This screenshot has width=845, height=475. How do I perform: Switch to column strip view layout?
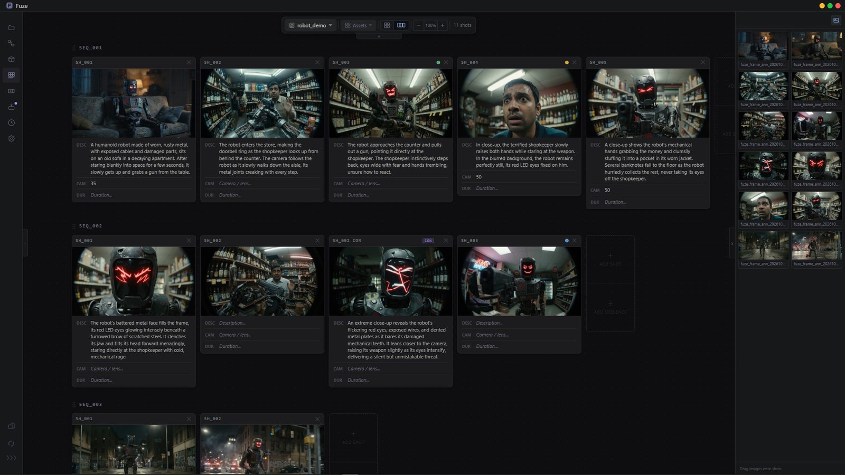401,25
